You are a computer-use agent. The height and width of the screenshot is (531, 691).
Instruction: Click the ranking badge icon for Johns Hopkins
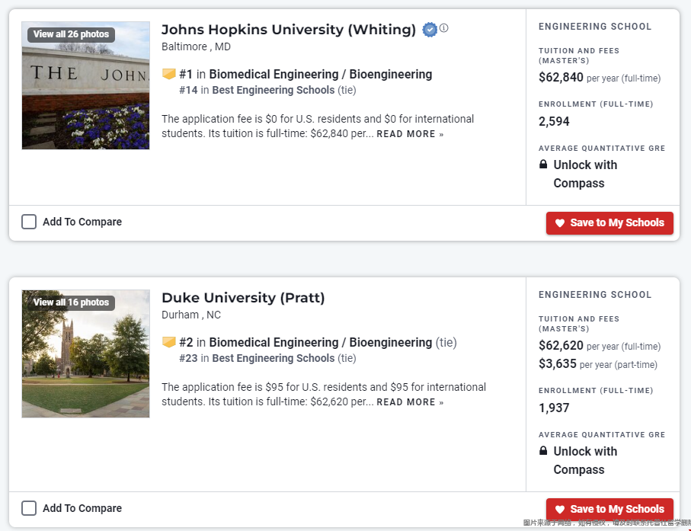point(169,74)
